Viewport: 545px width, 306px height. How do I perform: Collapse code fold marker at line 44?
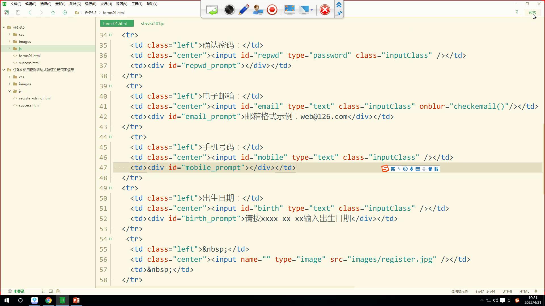(111, 137)
